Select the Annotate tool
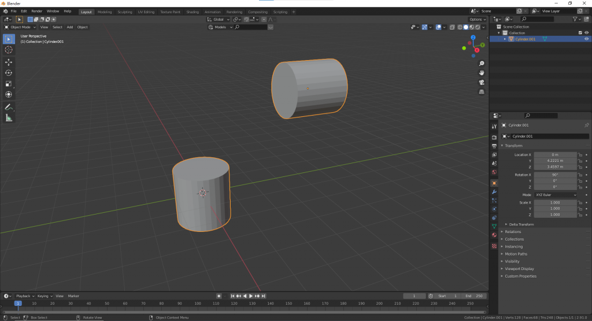Viewport: 592px width, 321px height. (9, 107)
